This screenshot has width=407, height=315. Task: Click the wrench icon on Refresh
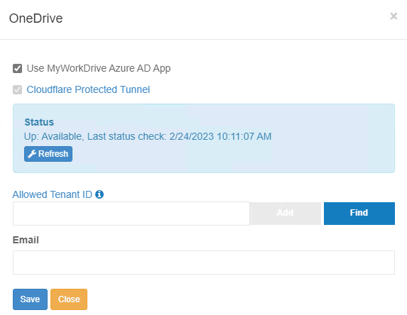[32, 154]
